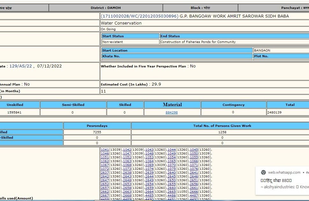The width and height of the screenshot is (309, 201).
Task: Click the Material column header
Action: coord(172,105)
